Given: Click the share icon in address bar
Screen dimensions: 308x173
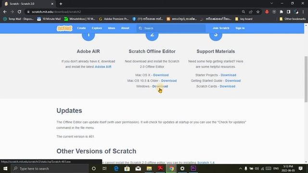Looking at the screenshot, I should [x=251, y=12].
